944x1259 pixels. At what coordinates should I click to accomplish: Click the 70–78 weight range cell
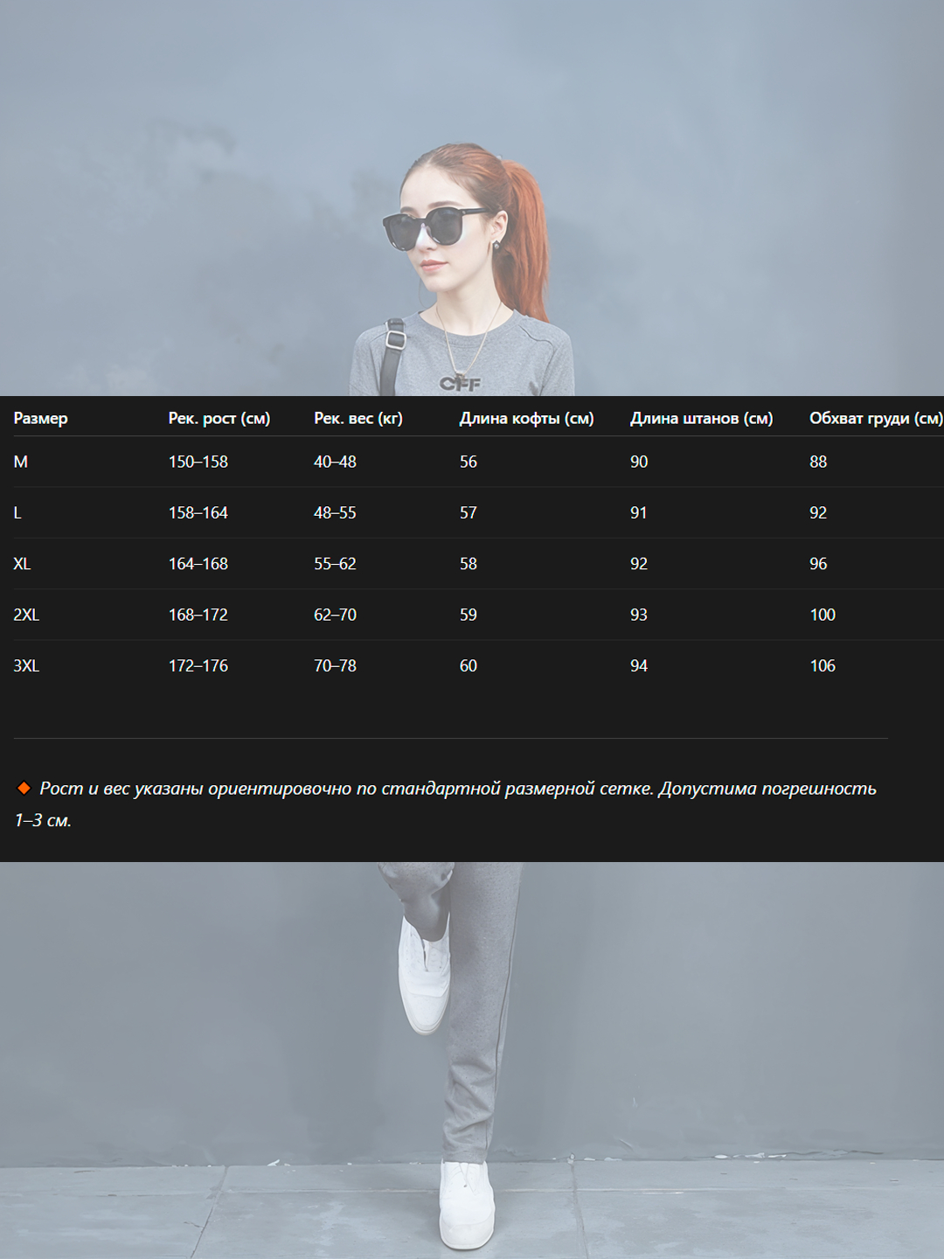[335, 666]
